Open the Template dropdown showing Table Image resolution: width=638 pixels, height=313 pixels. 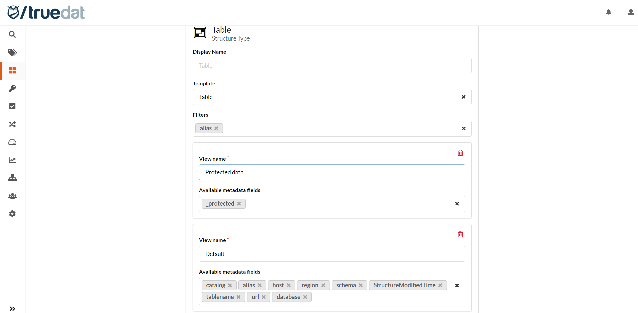click(x=332, y=97)
